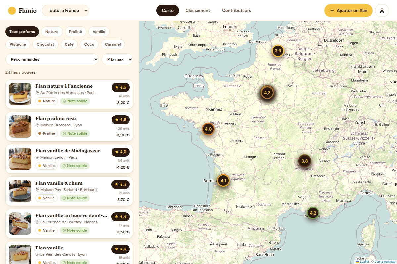Toggle the Praliné flavor filter
The image size is (397, 264).
(75, 32)
